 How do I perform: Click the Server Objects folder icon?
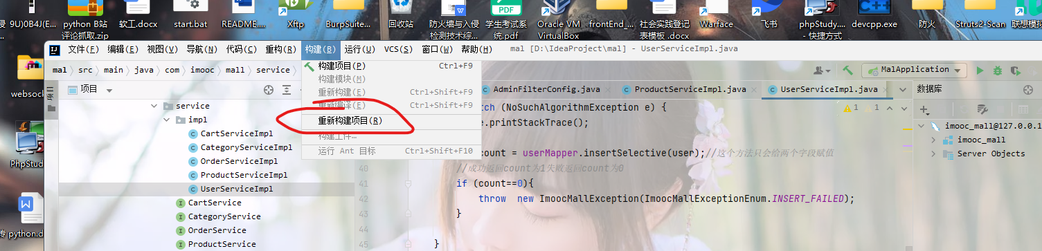pyautogui.click(x=948, y=154)
